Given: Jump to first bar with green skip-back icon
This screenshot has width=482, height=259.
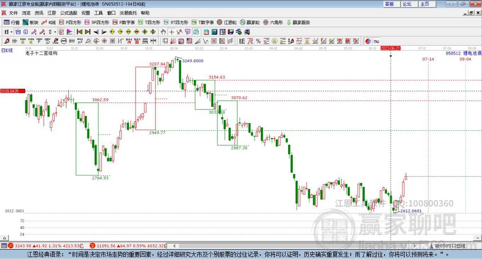Looking at the screenshot, I should (x=79, y=32).
